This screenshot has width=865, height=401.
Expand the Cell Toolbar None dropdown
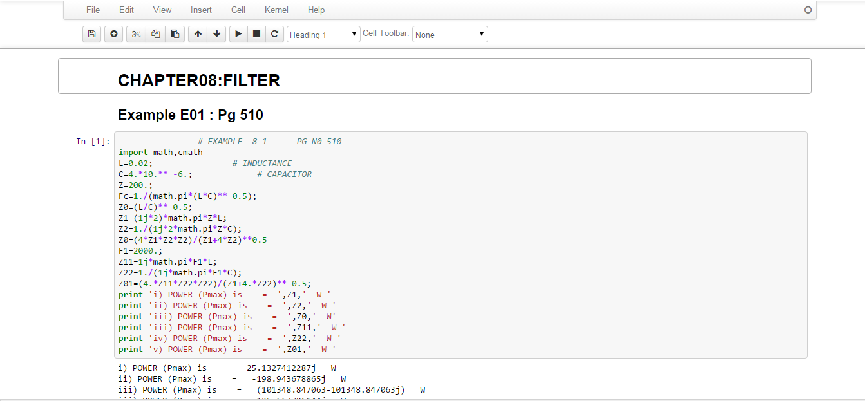point(450,35)
